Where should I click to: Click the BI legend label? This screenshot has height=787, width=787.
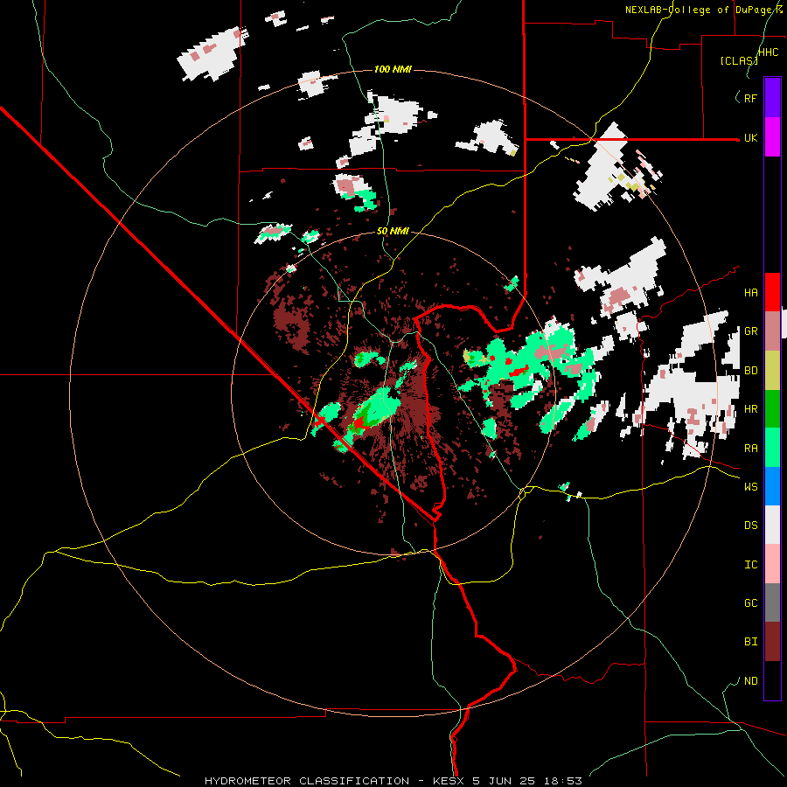point(750,642)
